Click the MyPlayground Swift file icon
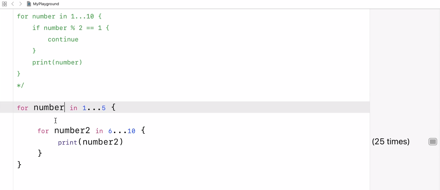This screenshot has width=440, height=190. pos(29,4)
